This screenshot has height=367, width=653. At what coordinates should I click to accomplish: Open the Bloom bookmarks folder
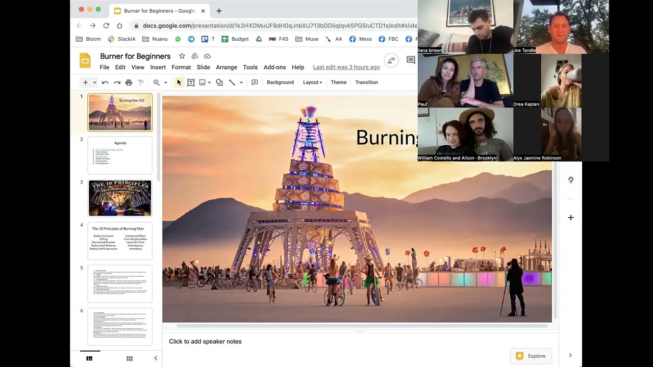click(x=88, y=39)
